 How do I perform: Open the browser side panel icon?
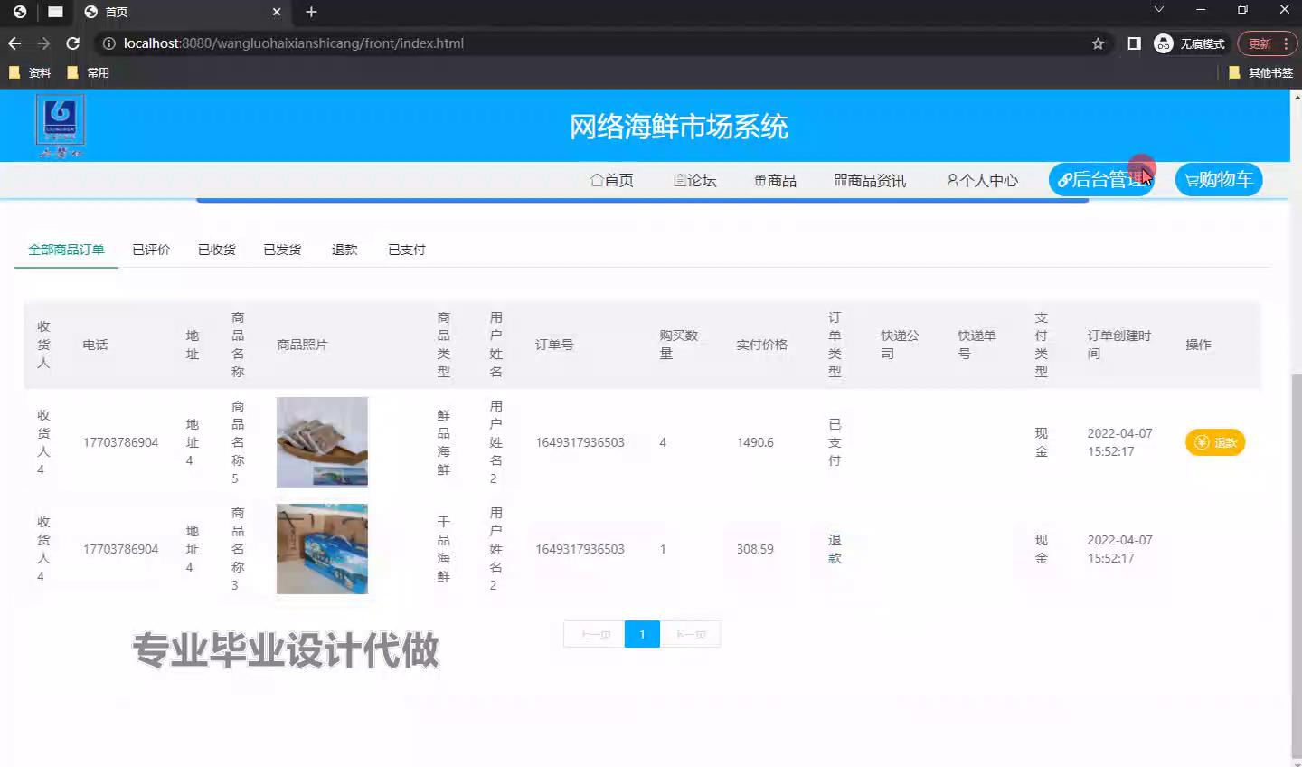[1134, 43]
